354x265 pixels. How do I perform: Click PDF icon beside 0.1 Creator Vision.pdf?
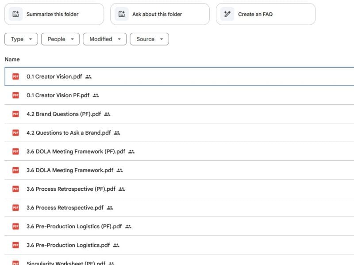pyautogui.click(x=16, y=76)
